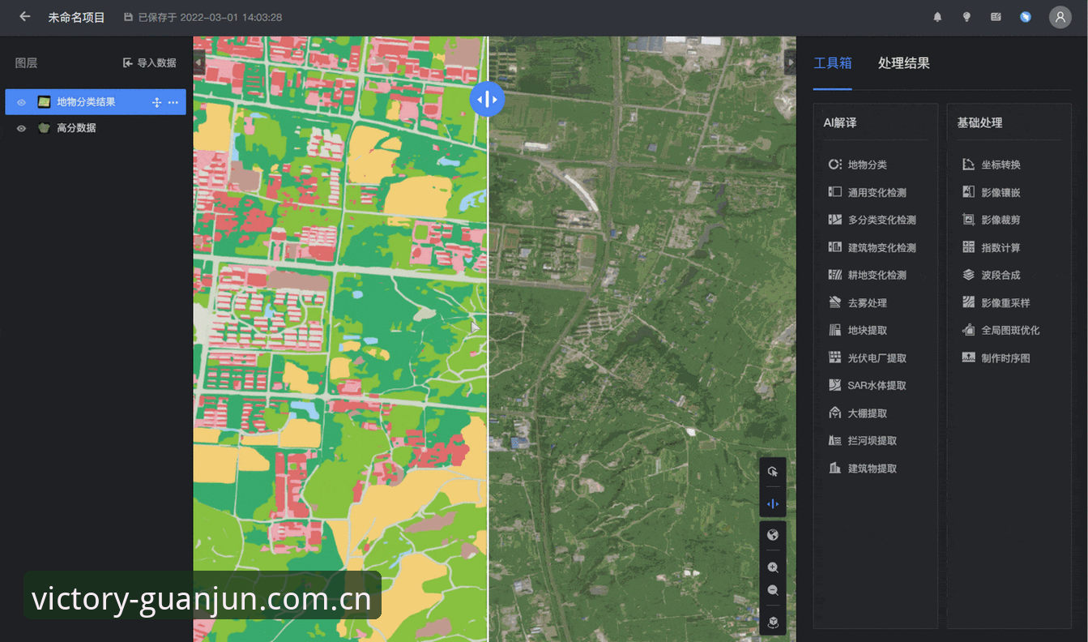Screen dimensions: 1088x642
Task: Collapse the right toolbox panel
Action: pos(791,62)
